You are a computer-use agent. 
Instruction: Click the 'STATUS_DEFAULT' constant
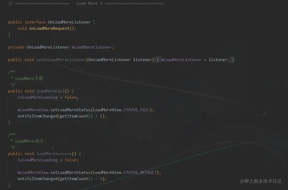140,173
